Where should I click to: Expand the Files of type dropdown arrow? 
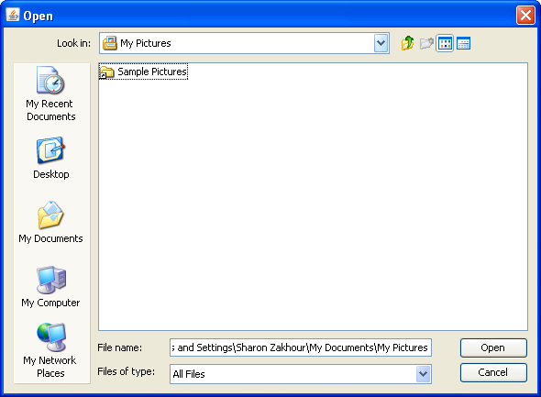click(424, 374)
